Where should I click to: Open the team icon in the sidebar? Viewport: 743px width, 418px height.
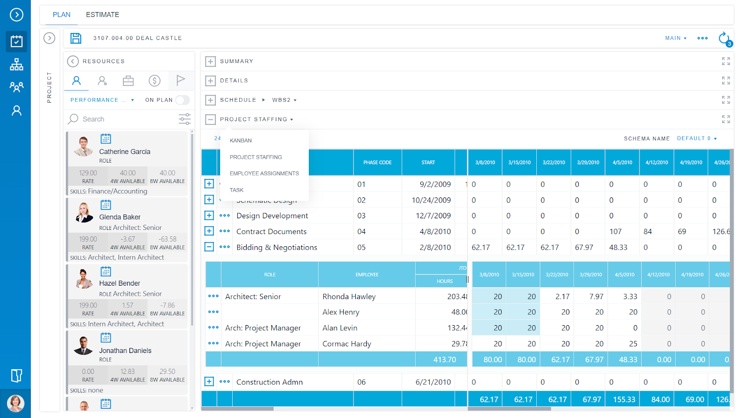coord(16,87)
